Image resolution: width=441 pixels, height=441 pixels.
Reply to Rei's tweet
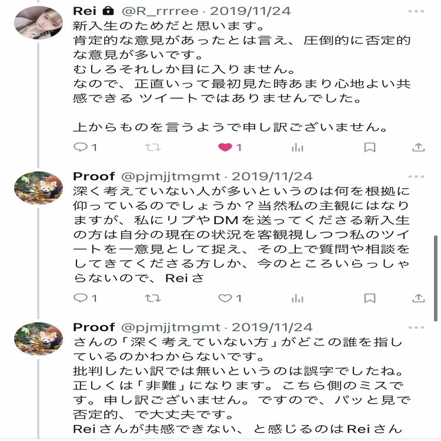[81, 148]
